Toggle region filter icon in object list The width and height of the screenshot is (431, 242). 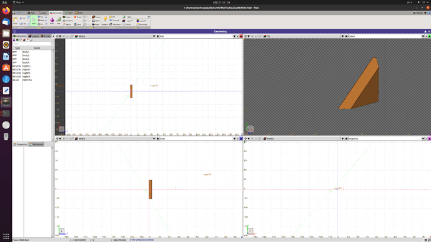click(17, 40)
